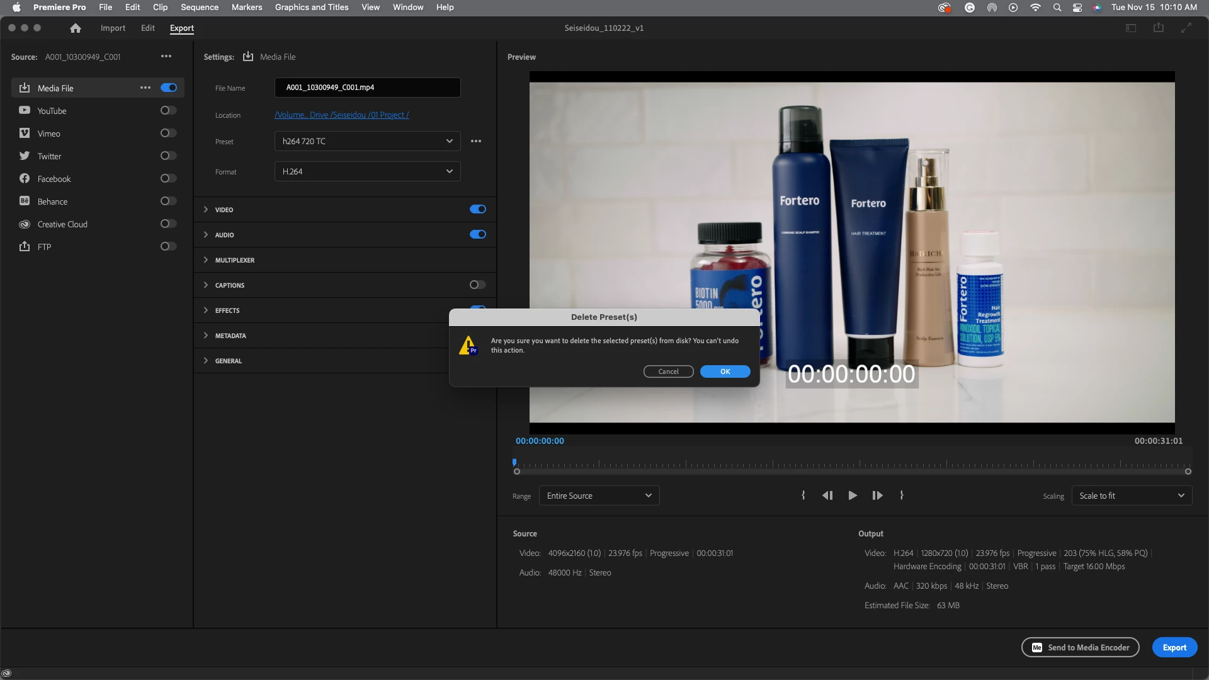This screenshot has height=680, width=1209.
Task: Open the Preset dropdown h264 720 TC
Action: [x=367, y=141]
